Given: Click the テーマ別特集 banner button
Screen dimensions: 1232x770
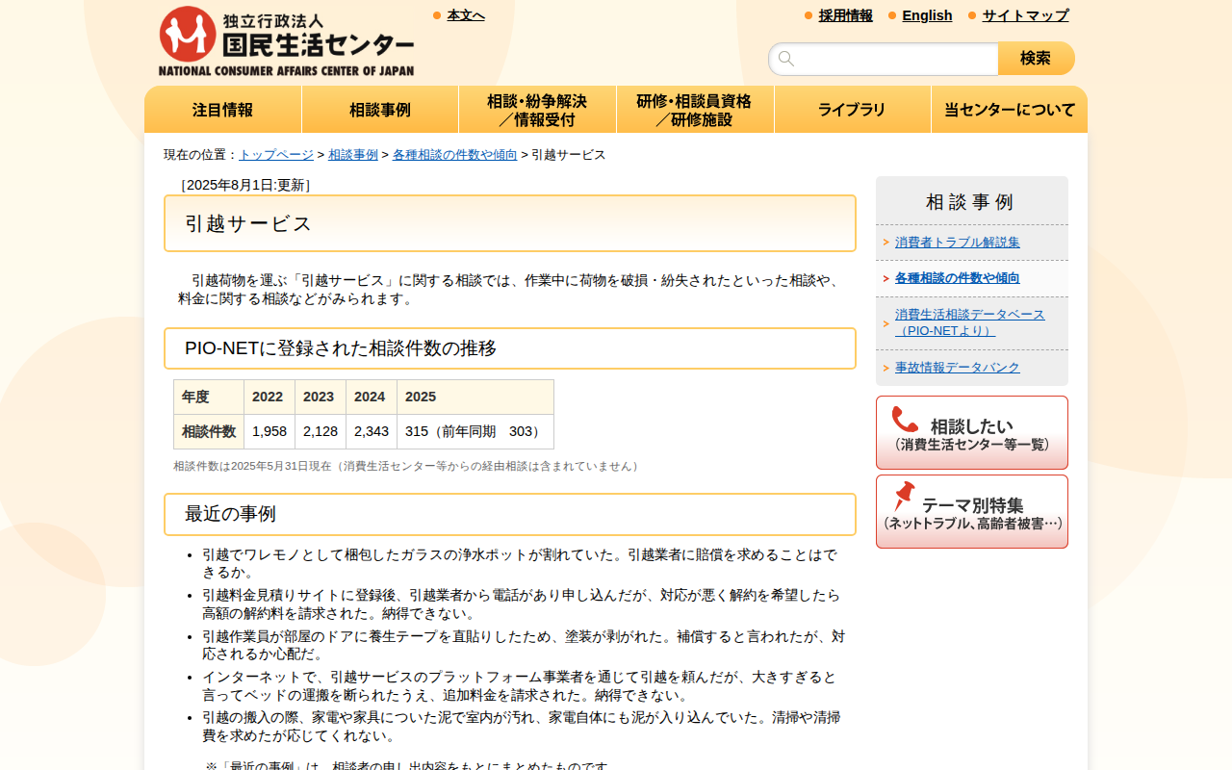Looking at the screenshot, I should click(972, 512).
